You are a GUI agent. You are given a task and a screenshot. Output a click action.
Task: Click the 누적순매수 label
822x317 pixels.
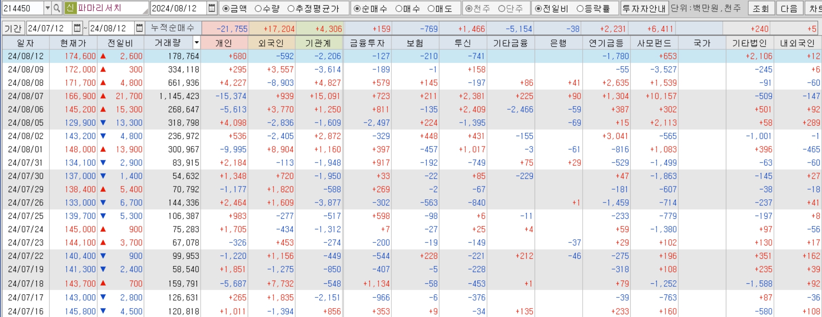(173, 28)
